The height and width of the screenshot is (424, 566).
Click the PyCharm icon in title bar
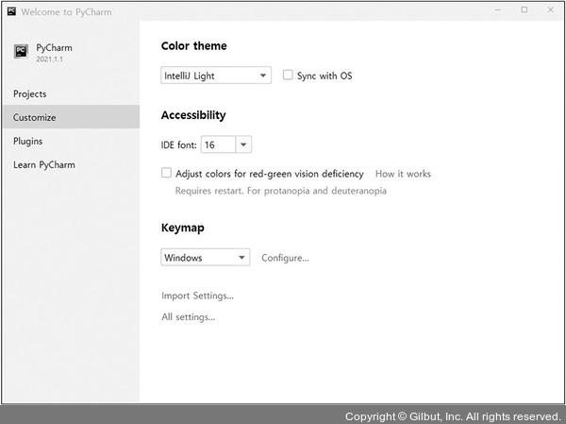click(9, 10)
